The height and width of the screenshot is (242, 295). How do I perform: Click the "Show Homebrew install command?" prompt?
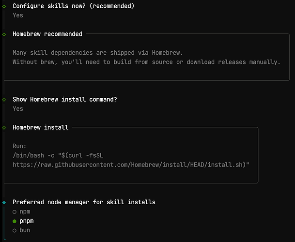[65, 100]
